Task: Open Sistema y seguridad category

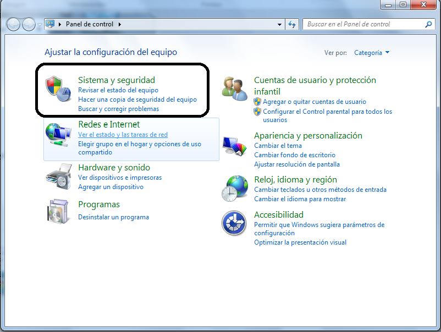Action: (117, 80)
